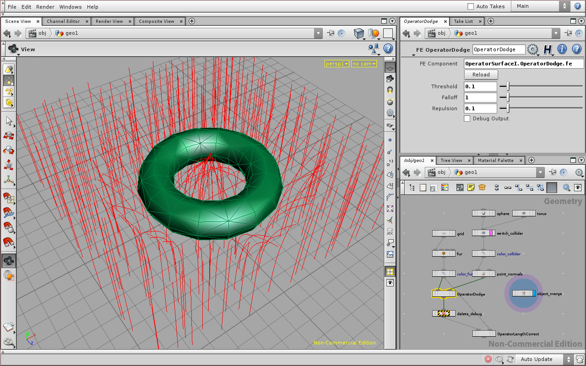
Task: Open the Windows menu
Action: pos(71,7)
